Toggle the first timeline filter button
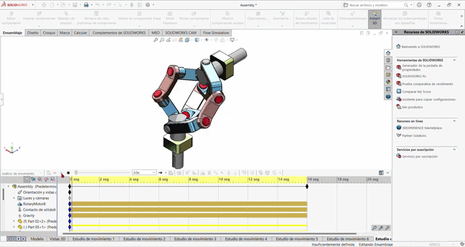 point(27,179)
